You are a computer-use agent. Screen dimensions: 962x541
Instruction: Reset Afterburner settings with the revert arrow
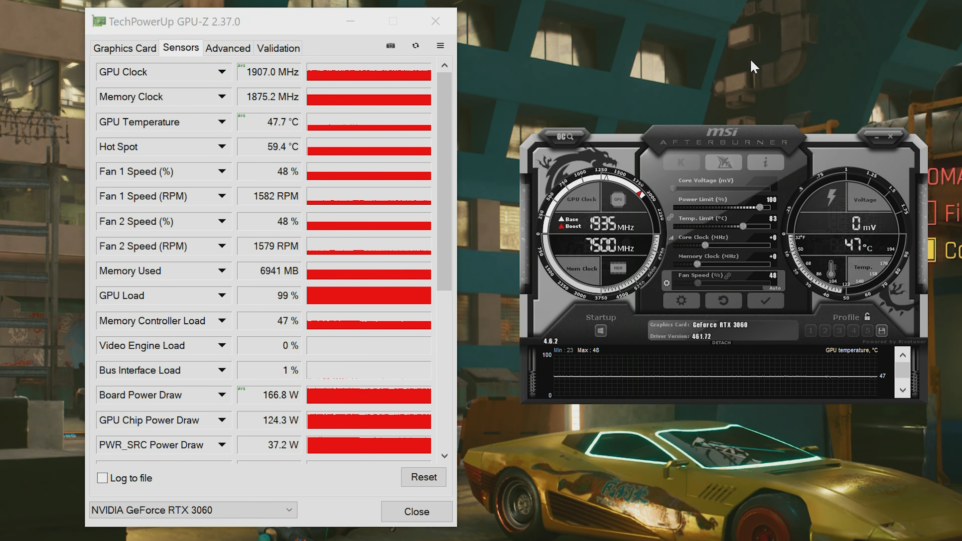click(x=723, y=300)
